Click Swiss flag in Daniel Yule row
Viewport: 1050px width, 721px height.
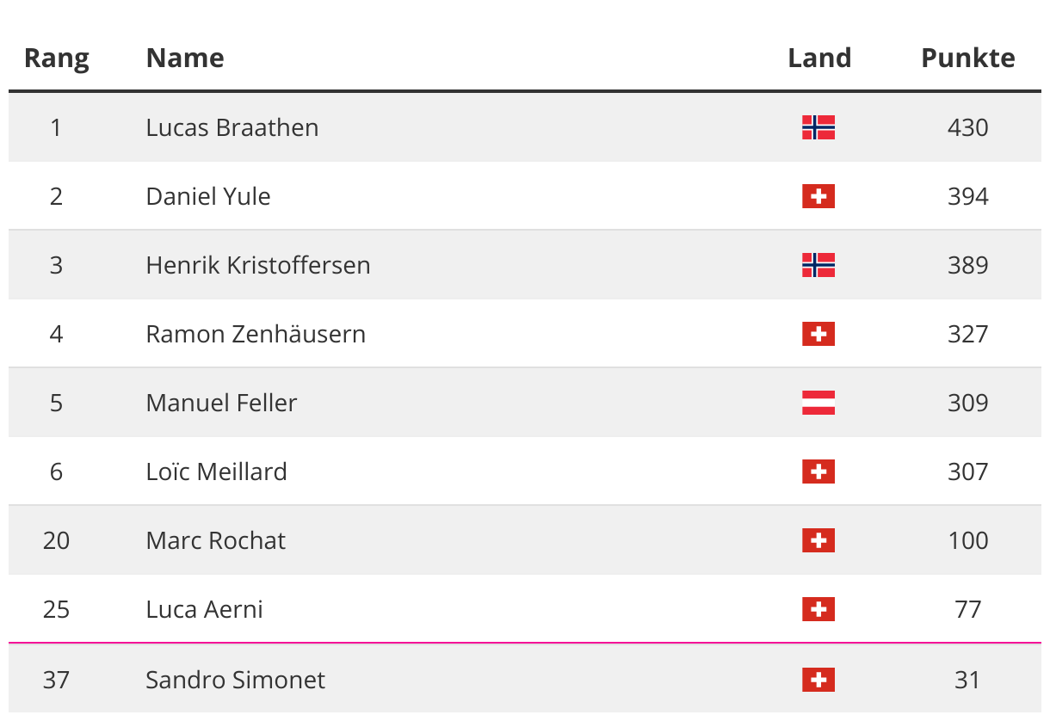click(818, 196)
